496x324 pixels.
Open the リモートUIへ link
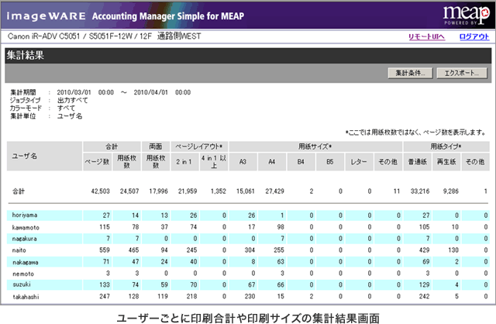pos(425,37)
